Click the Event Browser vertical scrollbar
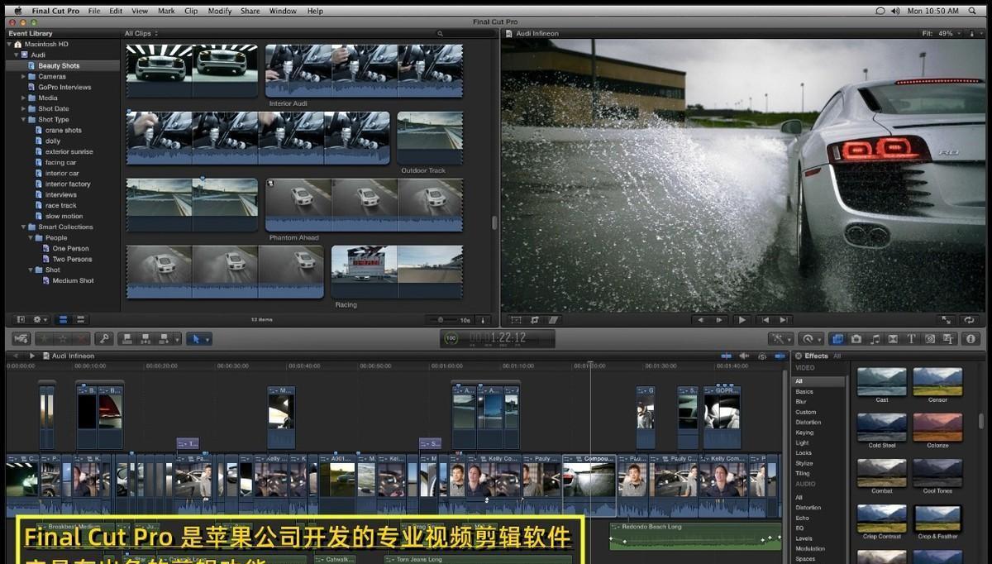 click(494, 222)
